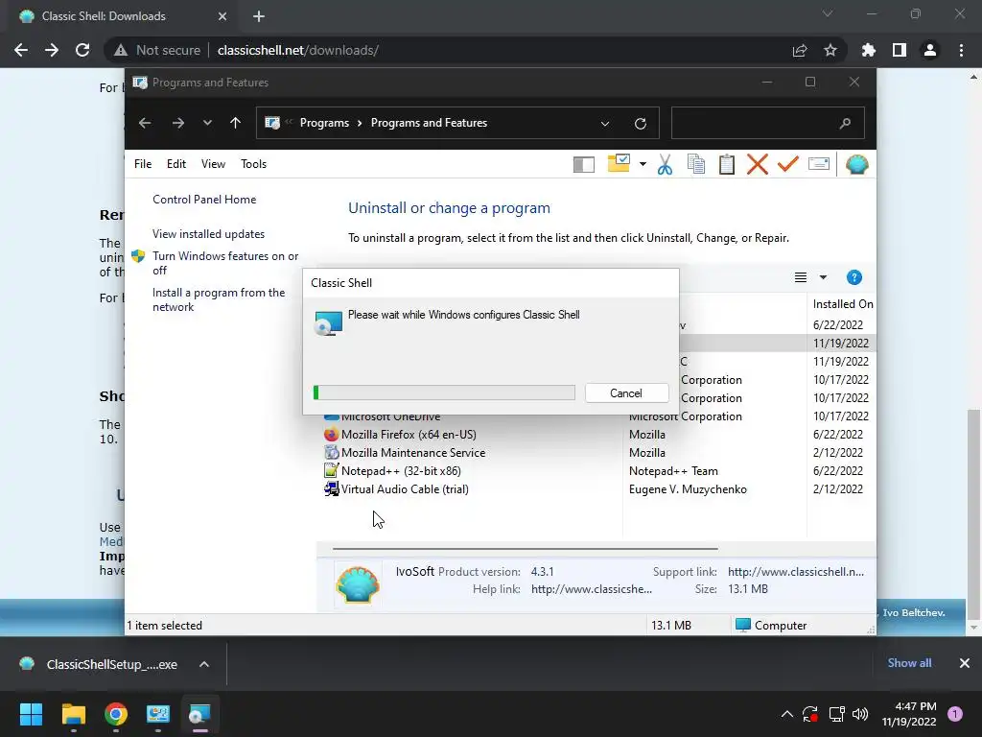Click the Paste clipboard icon

point(727,164)
